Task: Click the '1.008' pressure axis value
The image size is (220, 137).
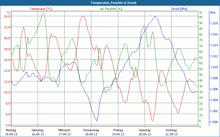Action: pyautogui.click(x=214, y=78)
